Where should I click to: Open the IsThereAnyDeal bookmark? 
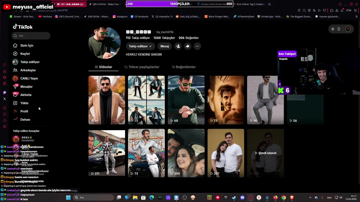(x=244, y=17)
